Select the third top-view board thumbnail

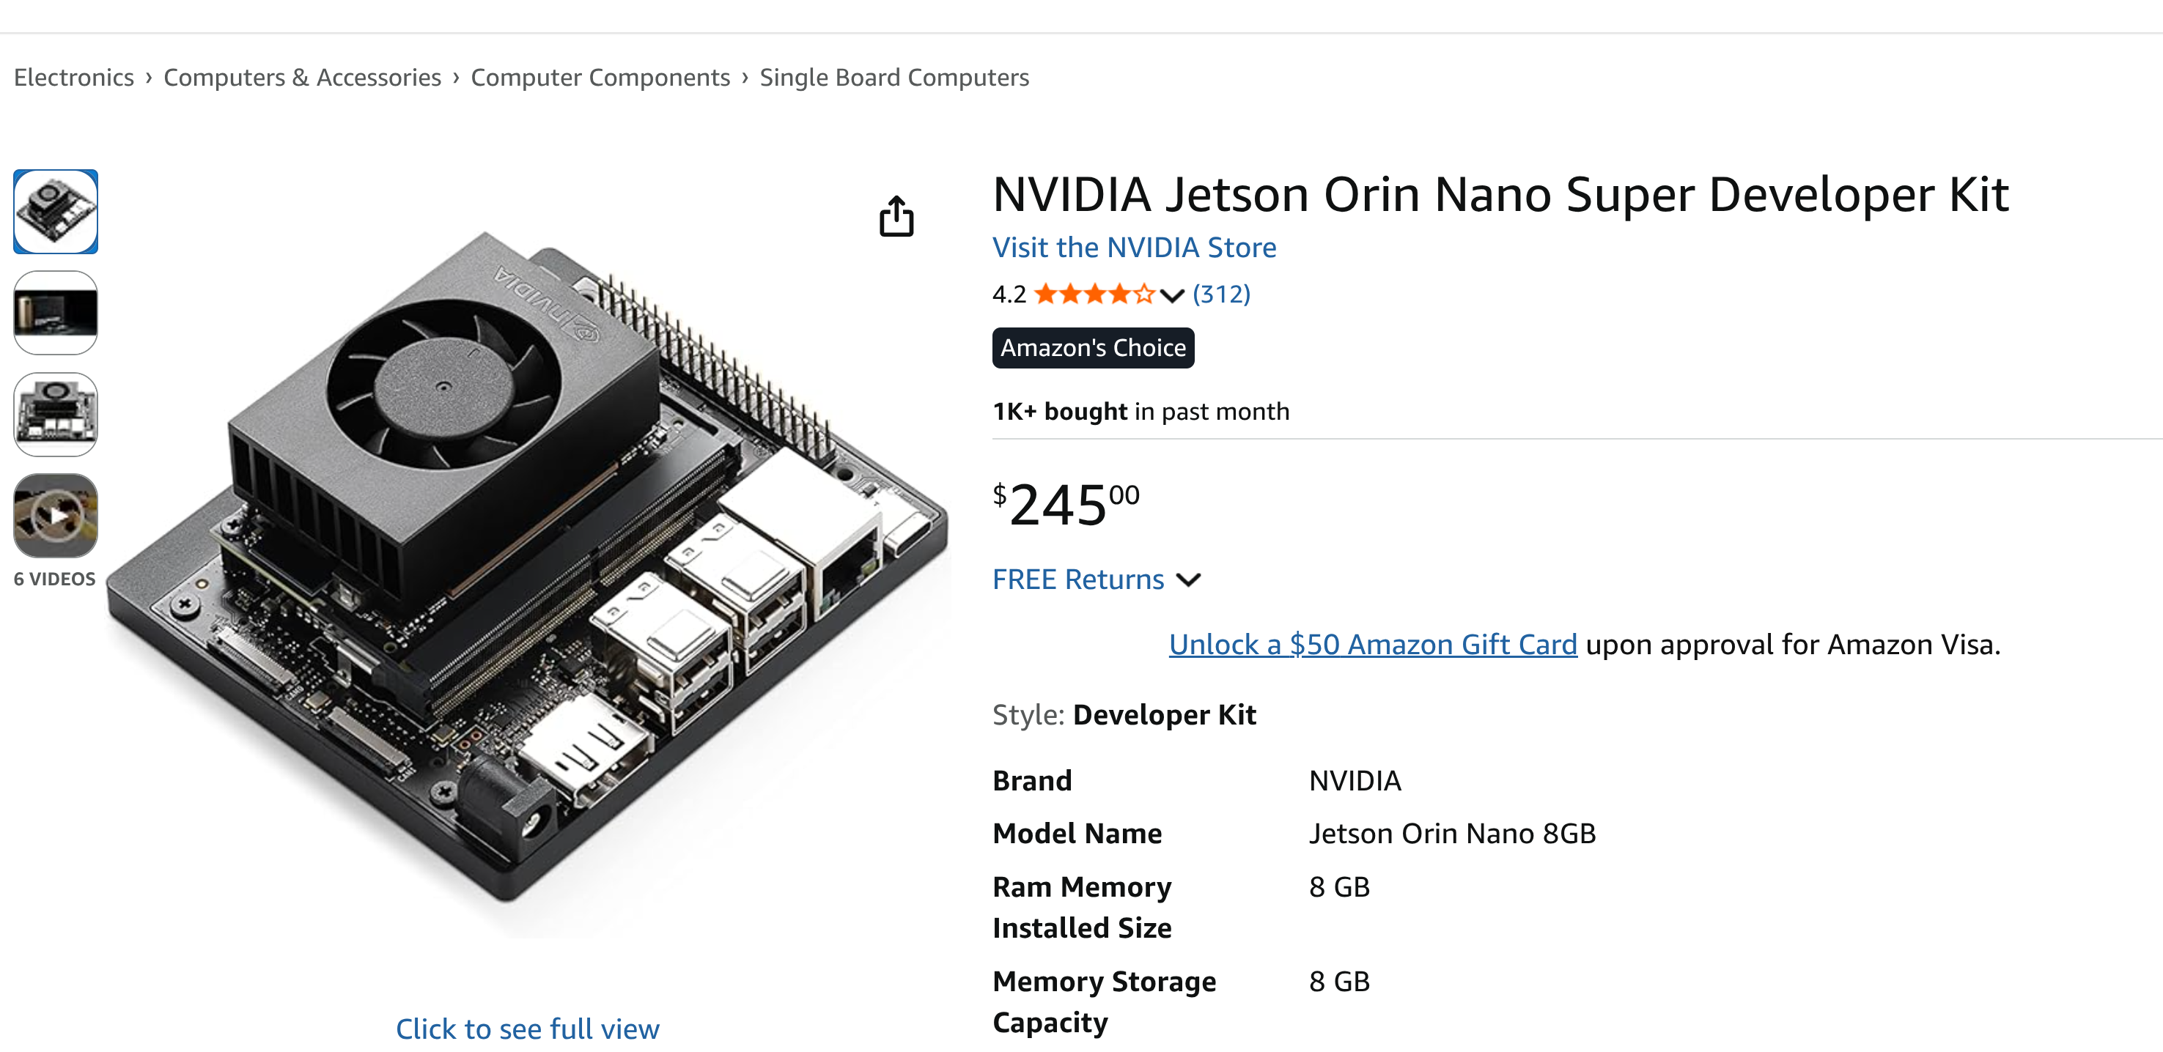tap(56, 414)
